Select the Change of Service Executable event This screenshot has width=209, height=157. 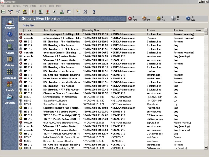click(x=112, y=93)
